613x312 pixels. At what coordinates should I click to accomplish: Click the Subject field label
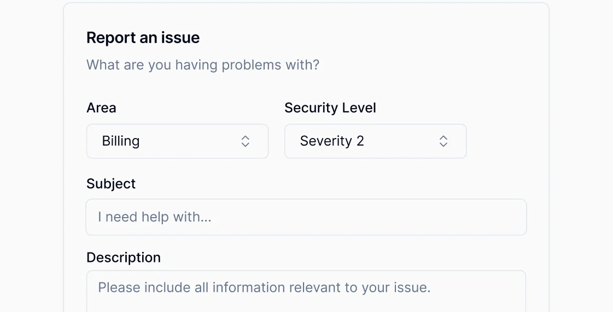111,184
